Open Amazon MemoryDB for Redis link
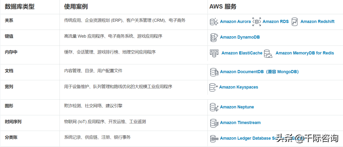The image size is (343, 147). pyautogui.click(x=305, y=53)
